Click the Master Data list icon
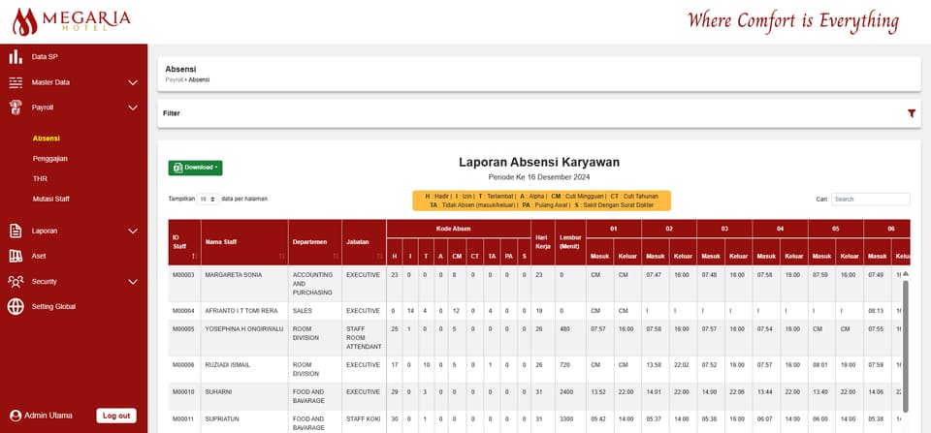Screen dimensions: 931x433 pyautogui.click(x=16, y=82)
